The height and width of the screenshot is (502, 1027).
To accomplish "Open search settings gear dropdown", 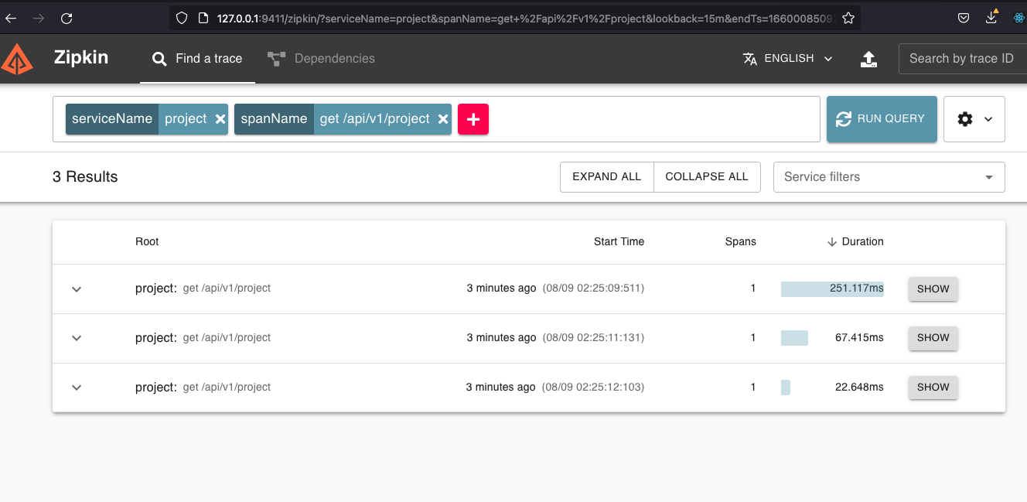I will tap(974, 119).
